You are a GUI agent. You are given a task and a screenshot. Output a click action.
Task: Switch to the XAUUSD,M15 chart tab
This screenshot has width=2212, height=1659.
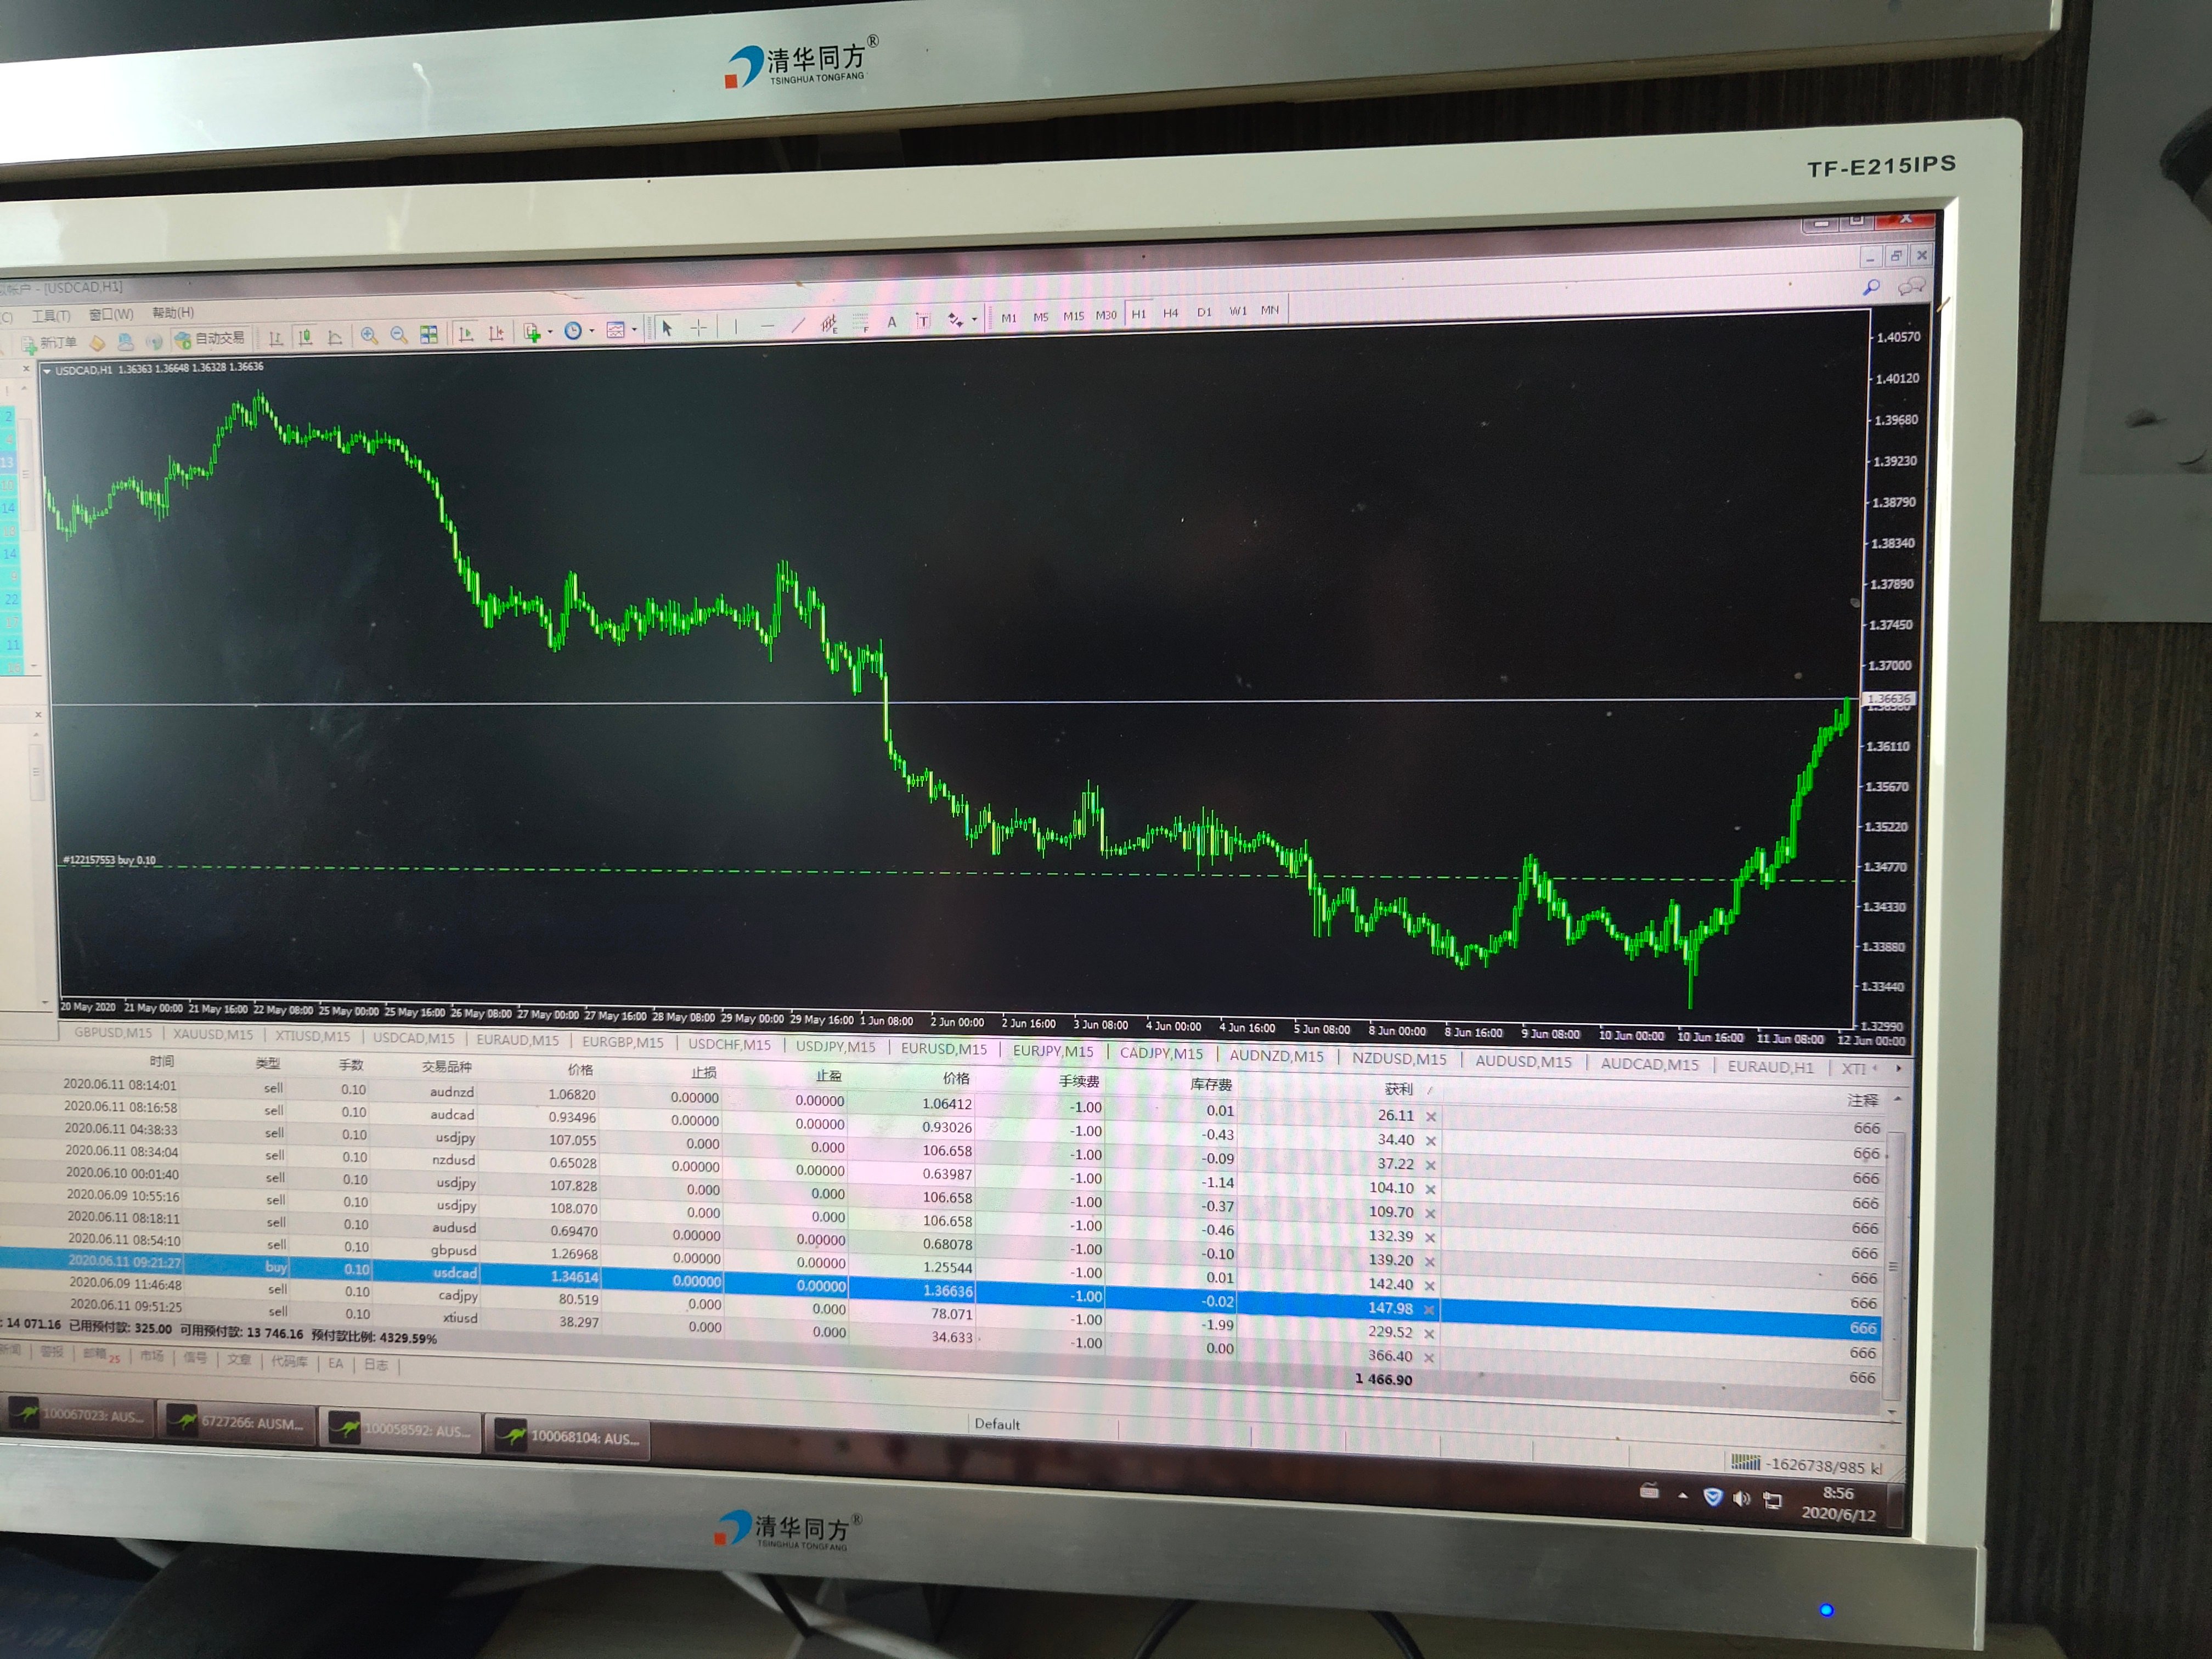[213, 1034]
